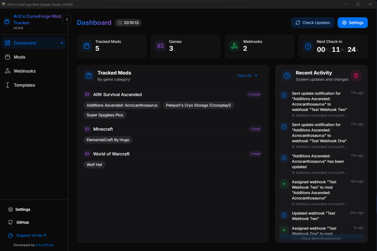The image size is (377, 251).
Task: Click the 18m ago timestamp
Action: pos(357,181)
